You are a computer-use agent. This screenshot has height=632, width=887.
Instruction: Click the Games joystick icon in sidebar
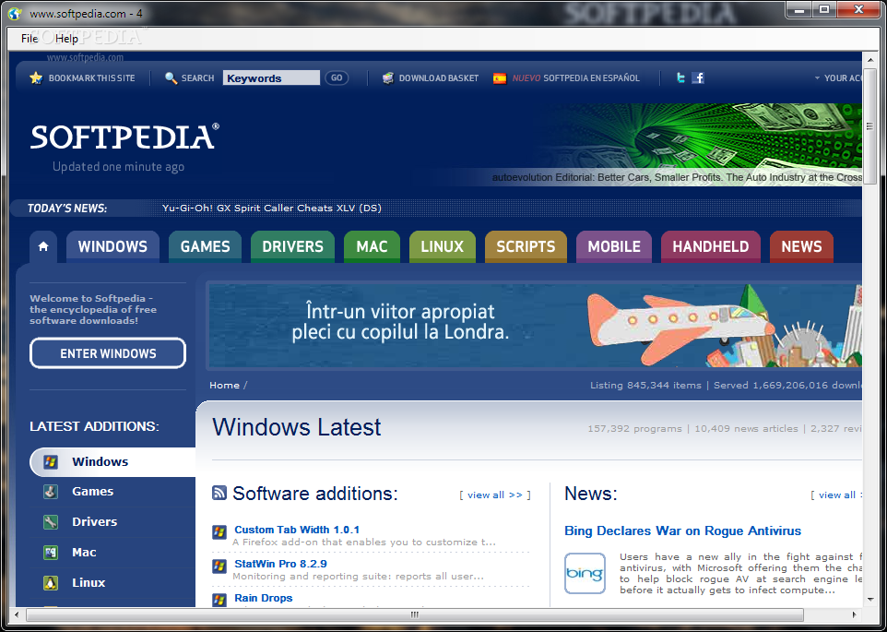(x=51, y=492)
